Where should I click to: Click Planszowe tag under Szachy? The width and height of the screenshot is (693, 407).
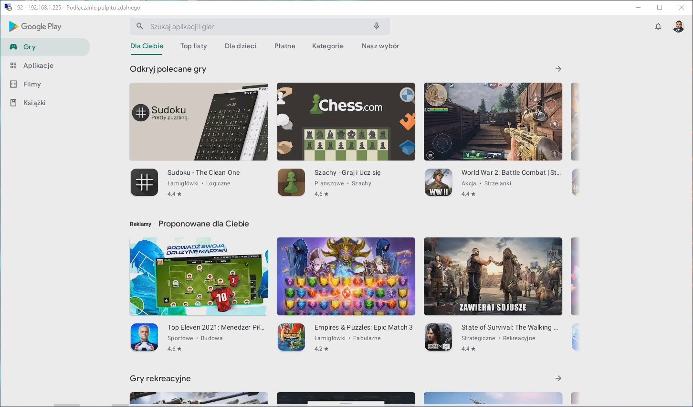tap(329, 183)
